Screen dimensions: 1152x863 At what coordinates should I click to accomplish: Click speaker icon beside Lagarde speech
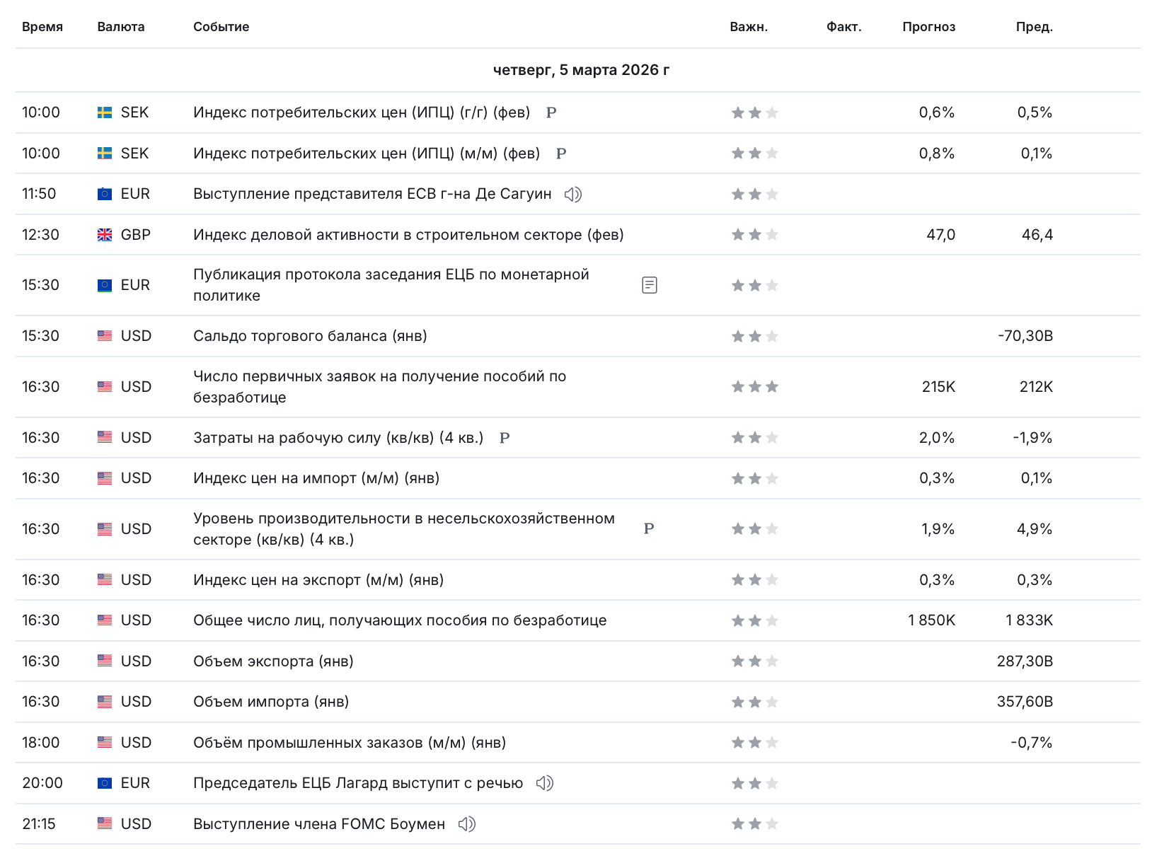pyautogui.click(x=544, y=783)
